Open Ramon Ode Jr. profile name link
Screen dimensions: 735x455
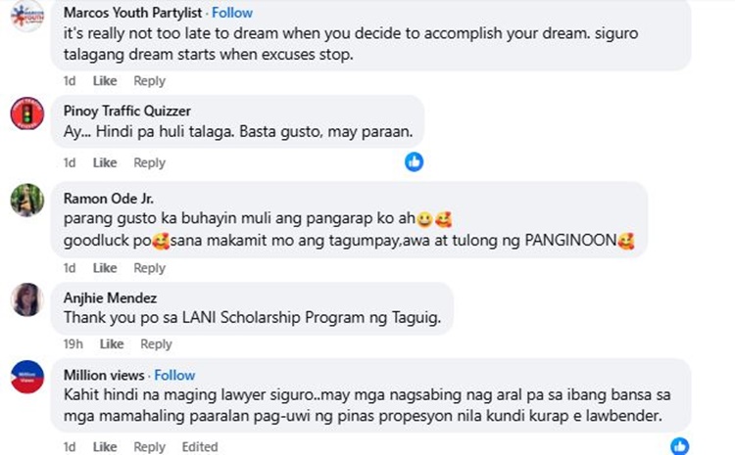108,199
